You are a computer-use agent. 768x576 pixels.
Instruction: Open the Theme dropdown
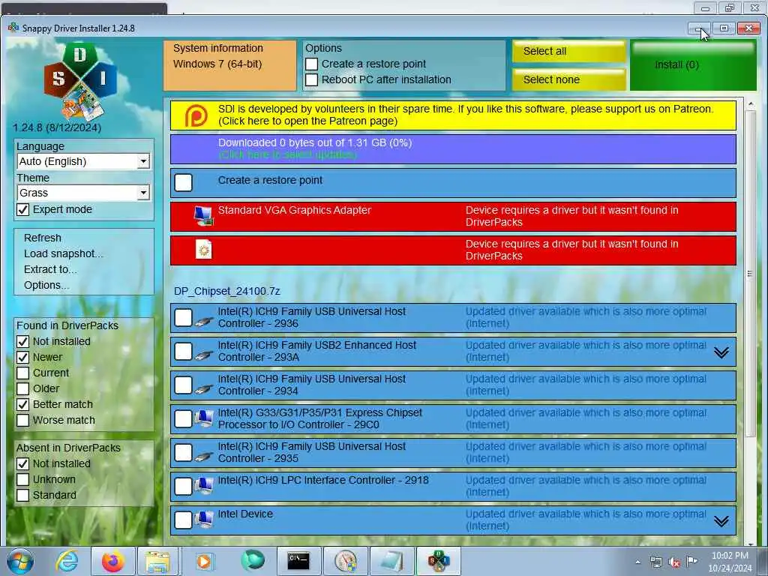point(83,193)
